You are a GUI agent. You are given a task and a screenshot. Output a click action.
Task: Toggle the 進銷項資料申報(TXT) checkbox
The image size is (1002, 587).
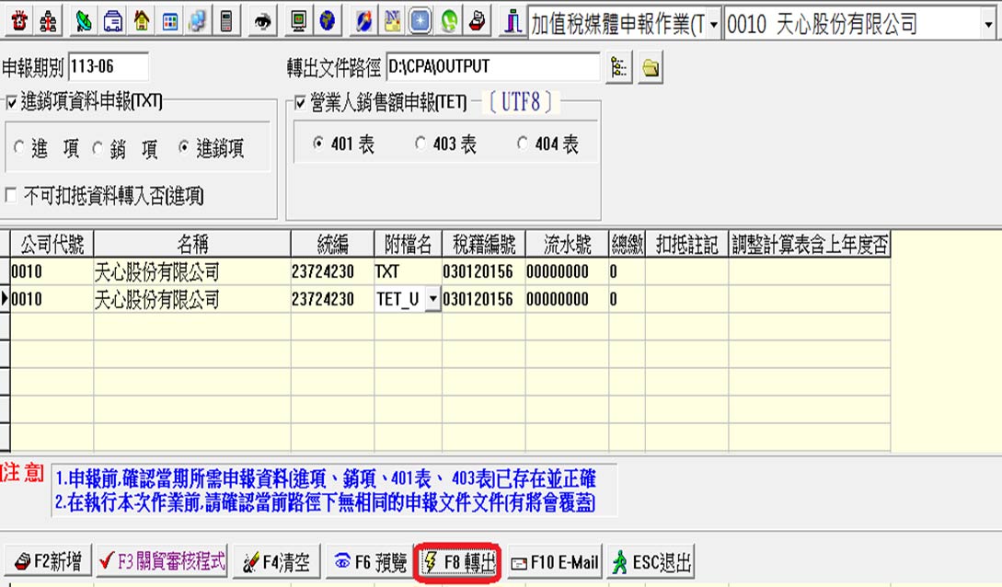tap(12, 102)
